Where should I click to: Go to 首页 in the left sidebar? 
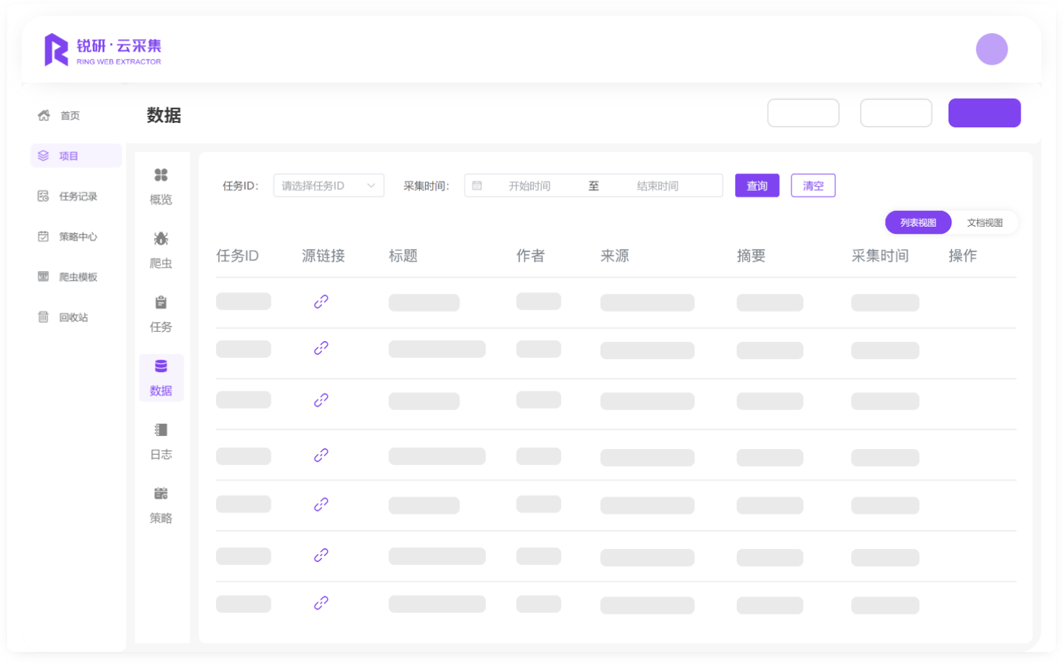coord(70,116)
